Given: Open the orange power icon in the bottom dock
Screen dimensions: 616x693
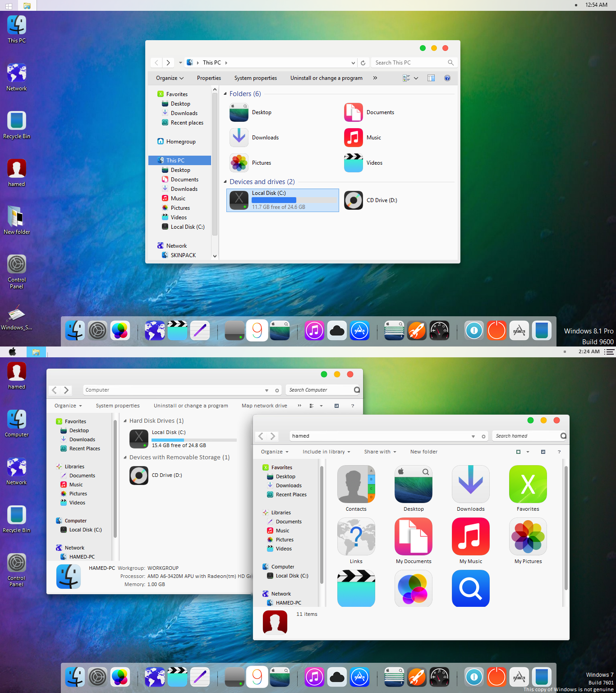Looking at the screenshot, I should coord(496,677).
